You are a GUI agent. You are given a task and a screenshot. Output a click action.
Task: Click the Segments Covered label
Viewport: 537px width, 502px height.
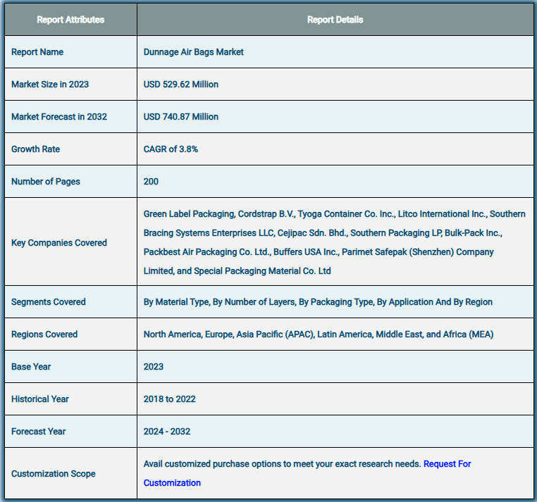tap(49, 302)
